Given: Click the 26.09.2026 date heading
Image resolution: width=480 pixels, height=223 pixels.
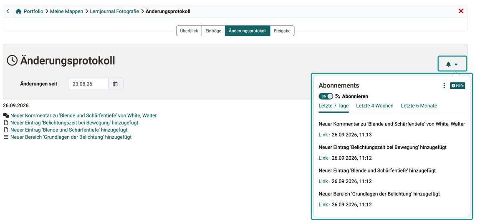Looking at the screenshot, I should click(15, 105).
